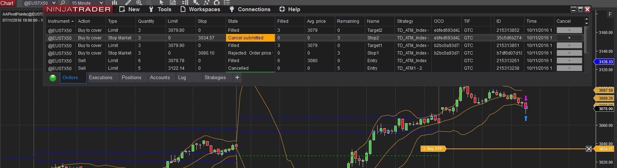
Task: Sort orders by Time column header
Action: tap(539, 21)
